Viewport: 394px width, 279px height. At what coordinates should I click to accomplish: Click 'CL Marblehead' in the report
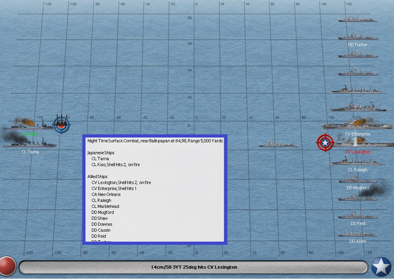(x=105, y=206)
